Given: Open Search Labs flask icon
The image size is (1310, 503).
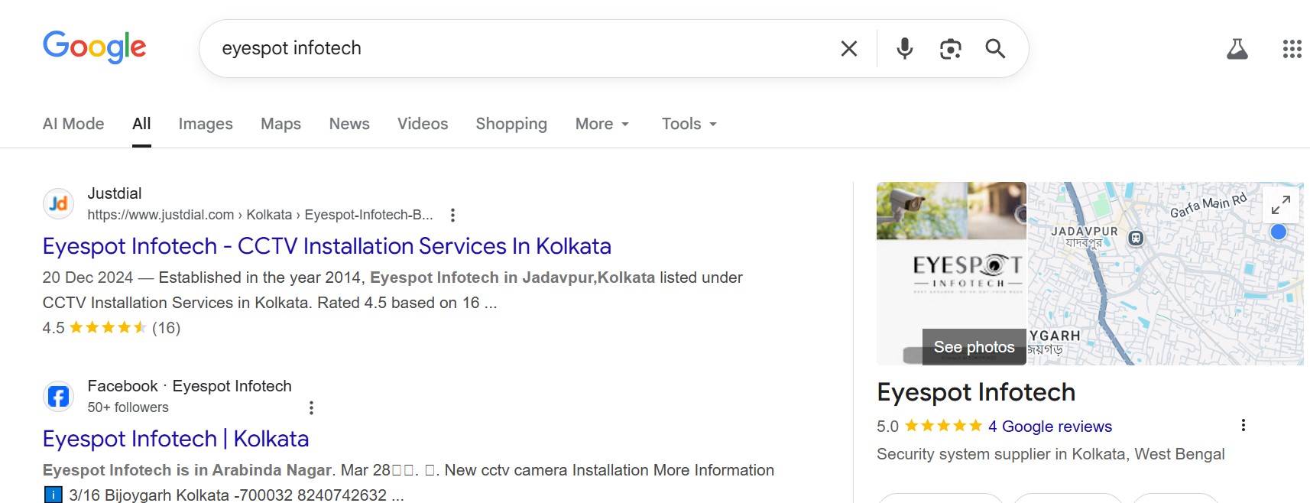Looking at the screenshot, I should pyautogui.click(x=1237, y=49).
